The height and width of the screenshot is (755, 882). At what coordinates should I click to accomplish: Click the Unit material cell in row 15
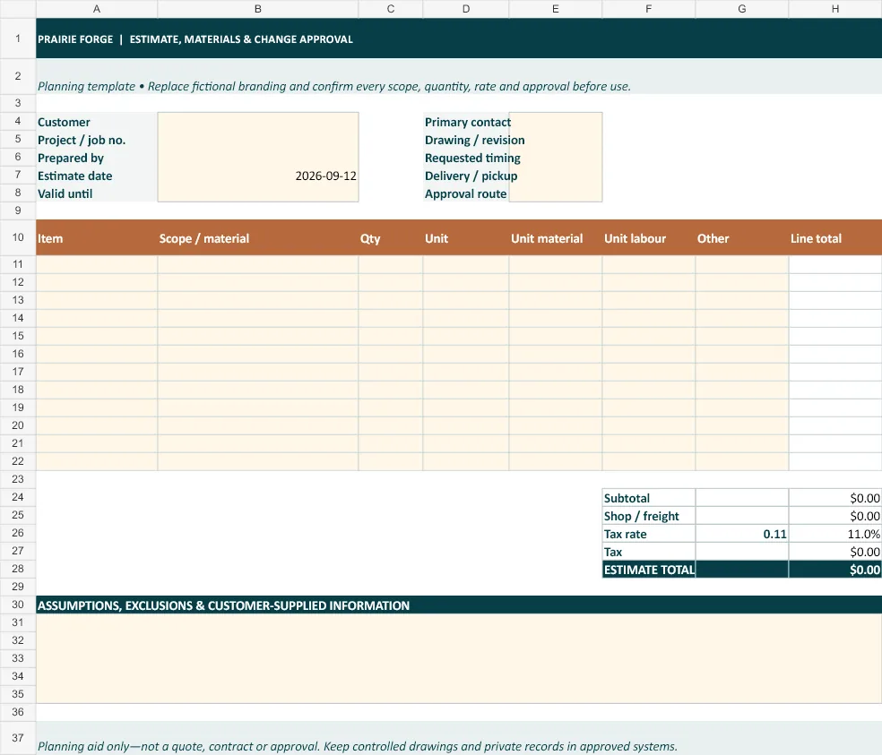pyautogui.click(x=555, y=336)
